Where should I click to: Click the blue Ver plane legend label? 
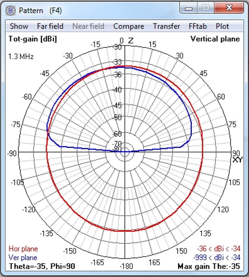click(x=23, y=257)
